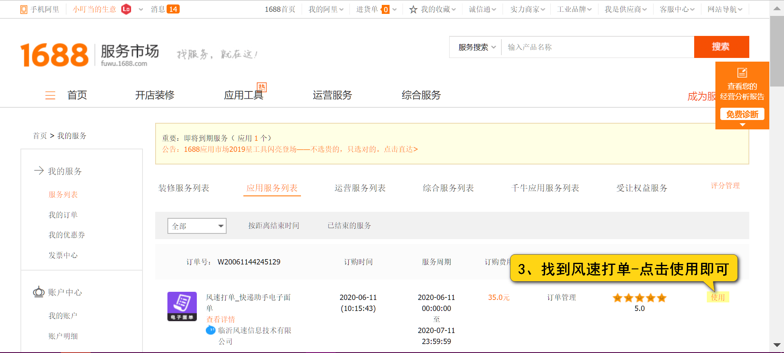Collapse the orange floating panel with down arrow

click(x=742, y=125)
